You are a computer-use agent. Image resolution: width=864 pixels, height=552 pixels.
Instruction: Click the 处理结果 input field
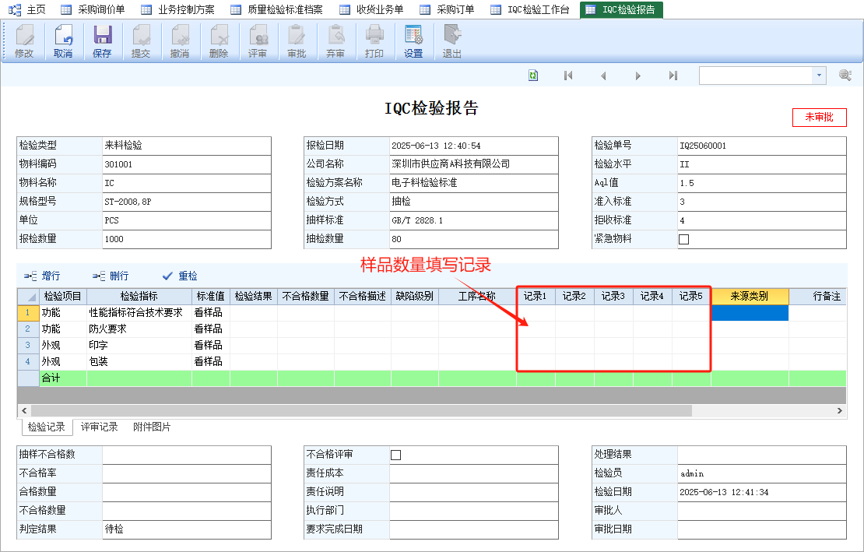click(x=761, y=455)
